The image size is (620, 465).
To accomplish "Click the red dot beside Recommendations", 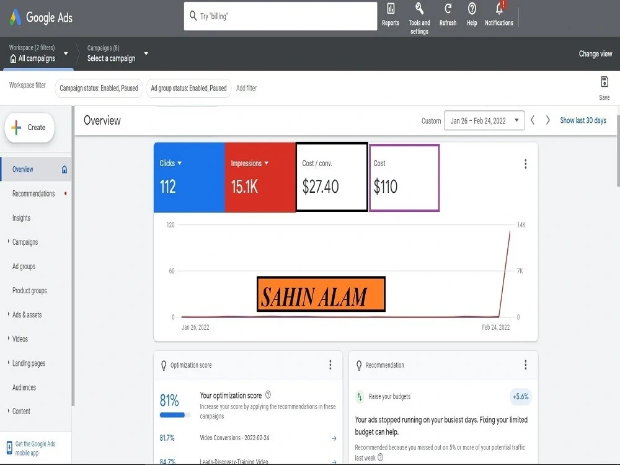I will 65,193.
